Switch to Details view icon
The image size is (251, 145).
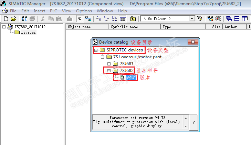pos(123,19)
